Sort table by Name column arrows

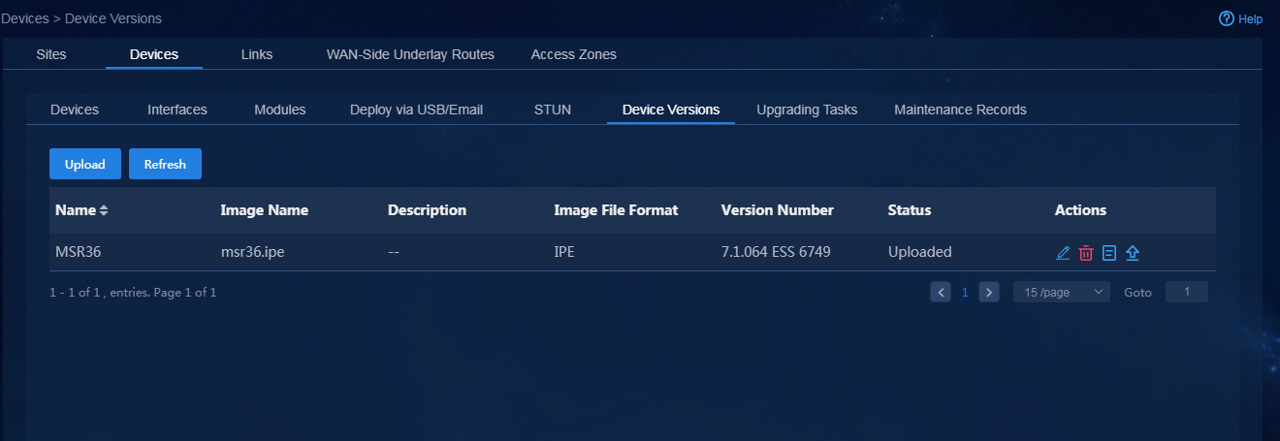[104, 210]
